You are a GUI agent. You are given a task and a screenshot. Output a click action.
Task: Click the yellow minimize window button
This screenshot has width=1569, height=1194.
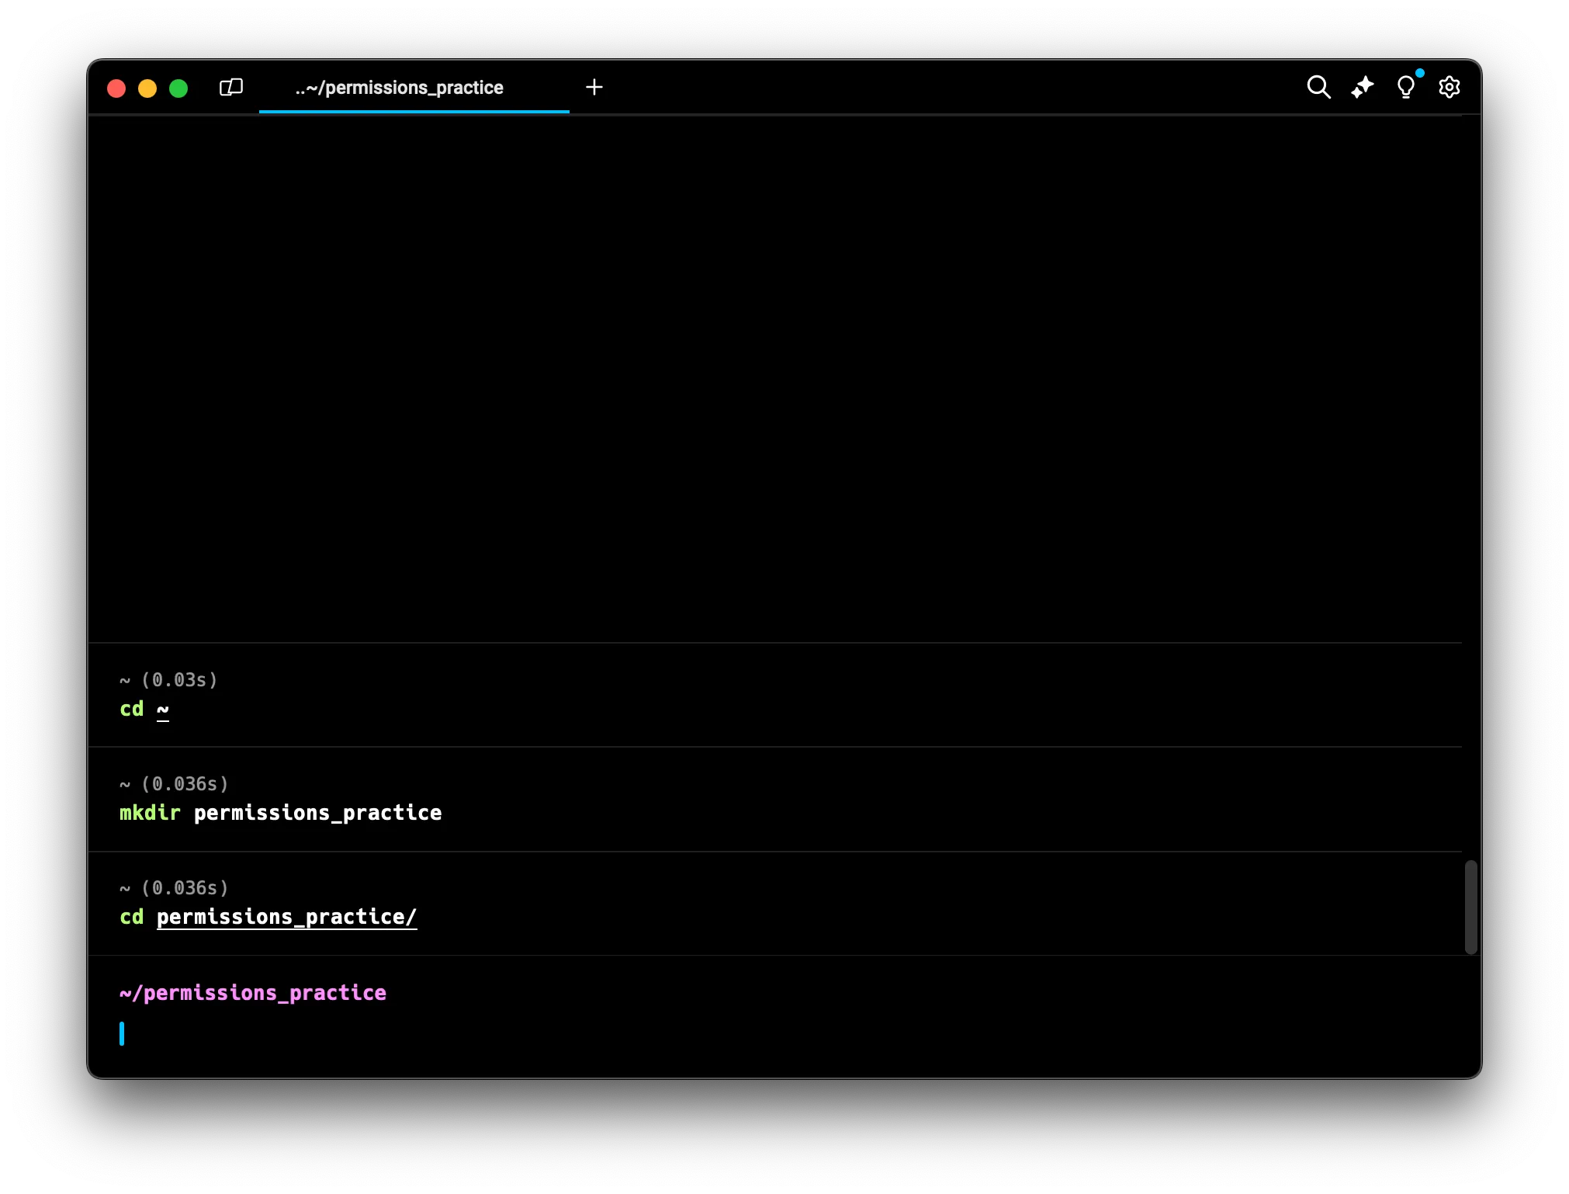(x=147, y=88)
